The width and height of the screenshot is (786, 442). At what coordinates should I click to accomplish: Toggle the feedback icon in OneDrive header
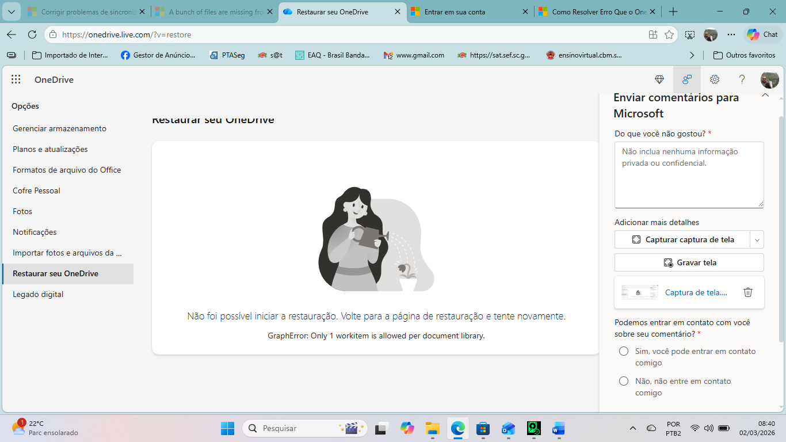(687, 79)
